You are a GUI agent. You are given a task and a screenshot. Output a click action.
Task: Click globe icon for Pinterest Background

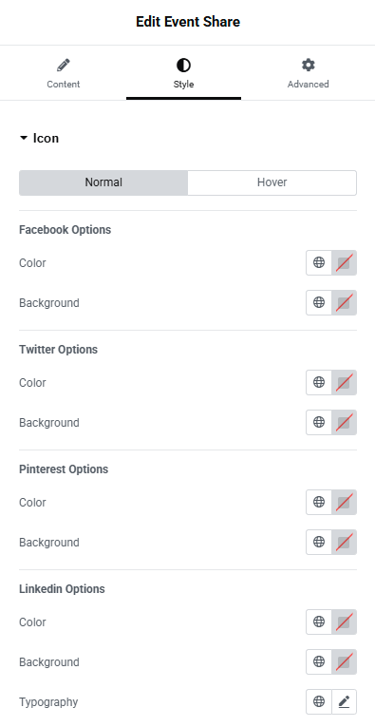tap(319, 542)
